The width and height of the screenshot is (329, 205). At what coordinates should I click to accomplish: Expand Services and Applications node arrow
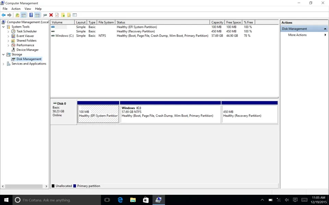[3, 64]
